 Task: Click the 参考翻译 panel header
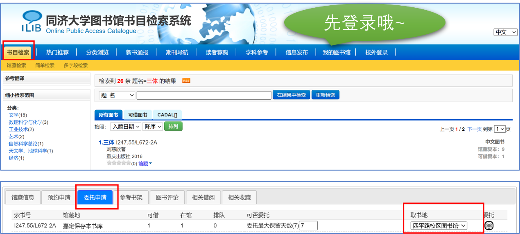(x=47, y=78)
